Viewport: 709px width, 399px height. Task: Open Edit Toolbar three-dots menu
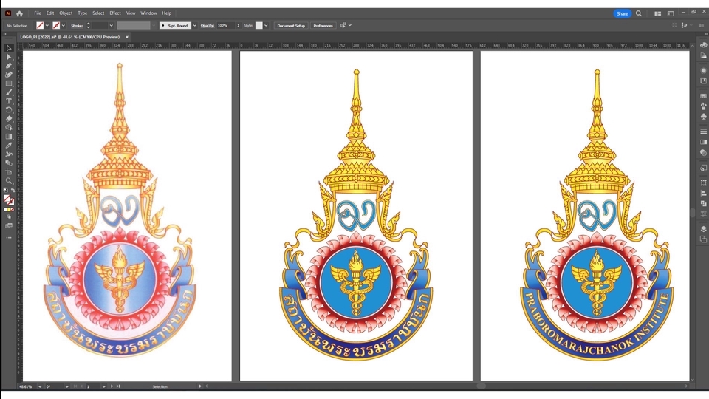coord(9,237)
